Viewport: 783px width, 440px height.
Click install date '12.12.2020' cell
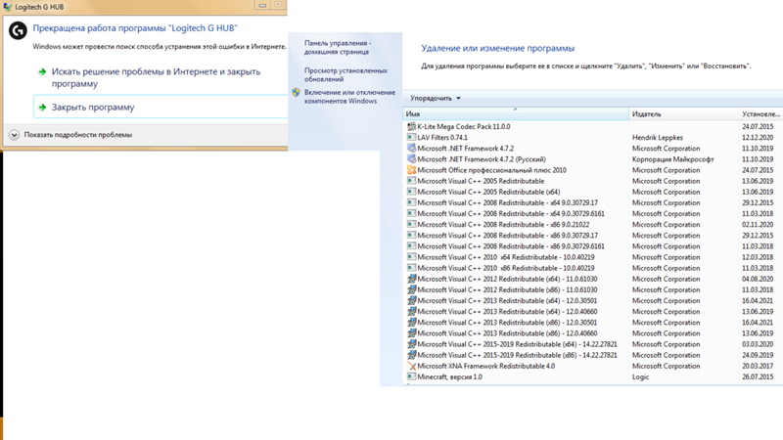757,138
